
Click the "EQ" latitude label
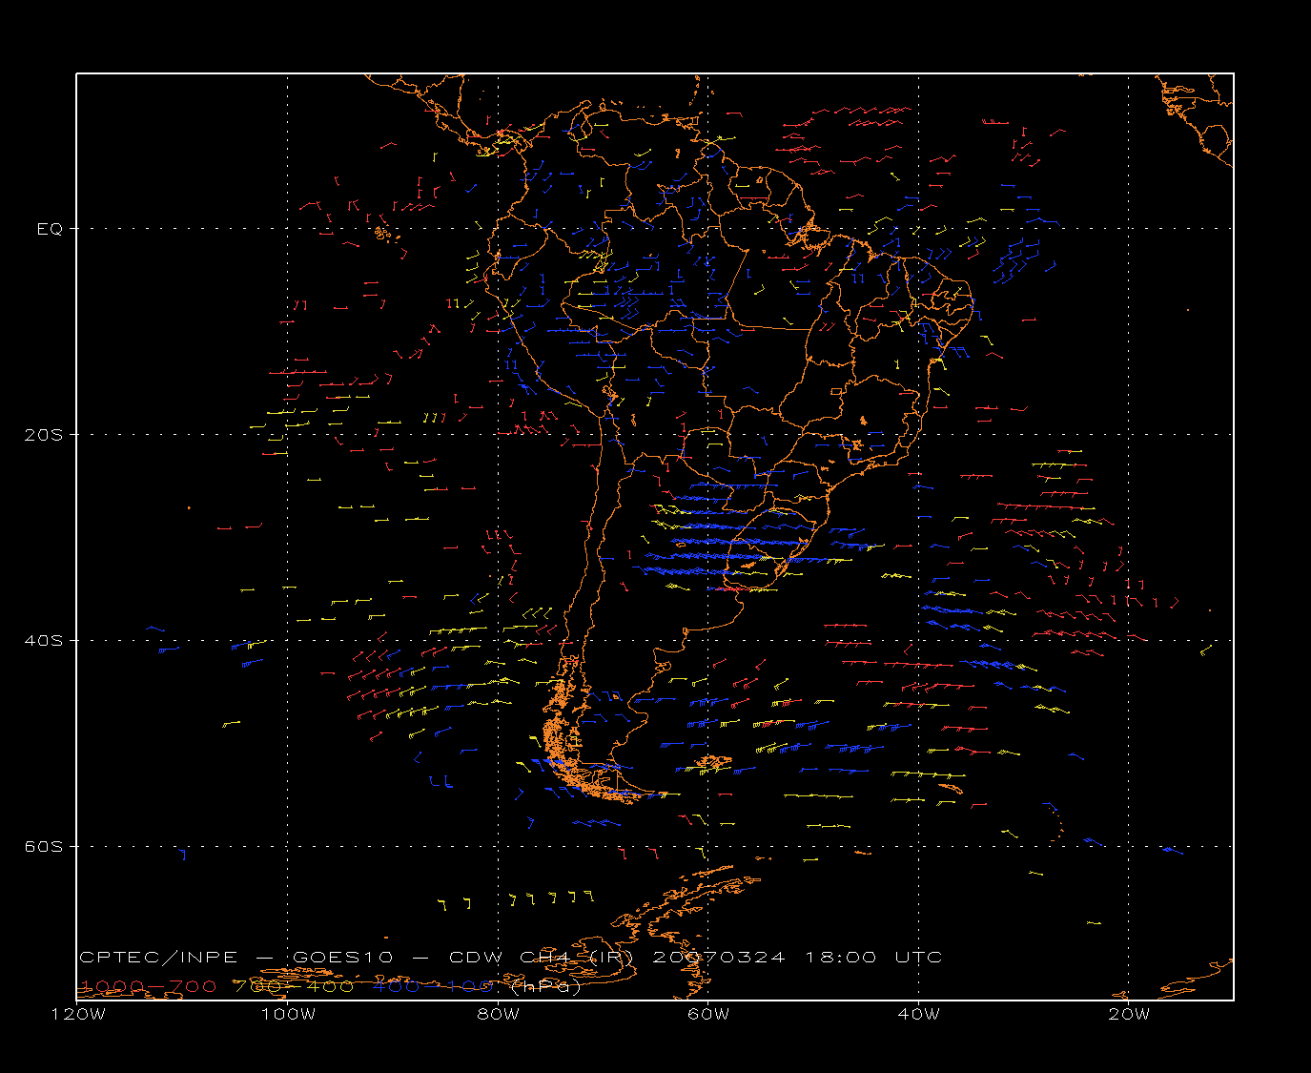tap(50, 229)
